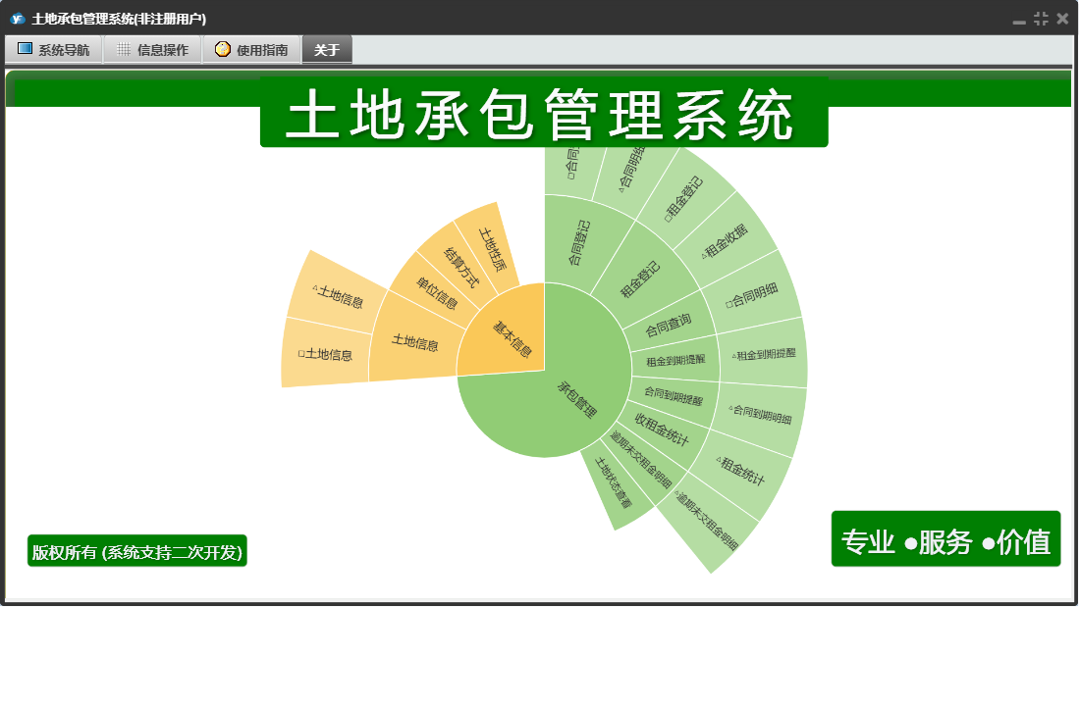Open the 单位信息 chart segment
The height and width of the screenshot is (709, 1079).
click(436, 292)
